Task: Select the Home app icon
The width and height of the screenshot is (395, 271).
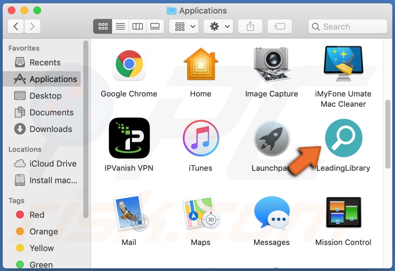Action: click(x=201, y=64)
